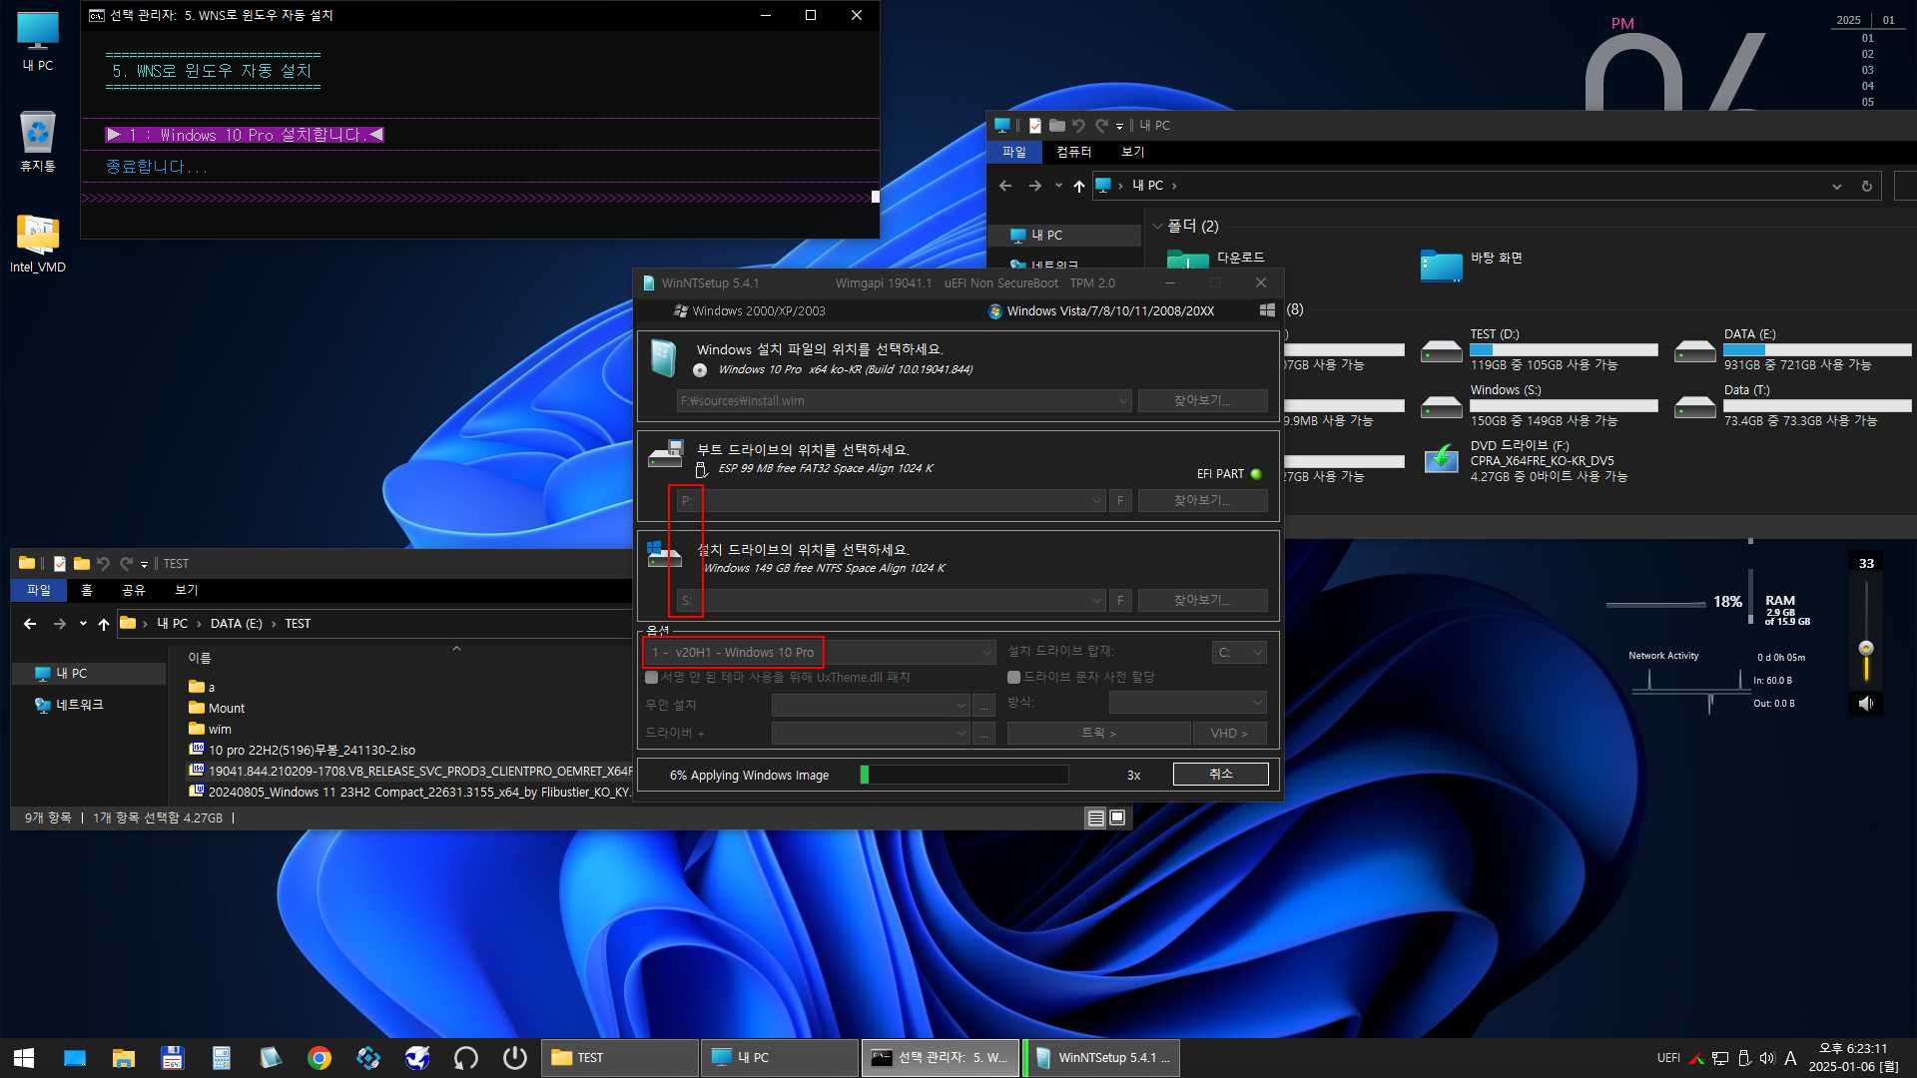The height and width of the screenshot is (1078, 1917).
Task: Launch Chrome from the taskbar
Action: pos(319,1058)
